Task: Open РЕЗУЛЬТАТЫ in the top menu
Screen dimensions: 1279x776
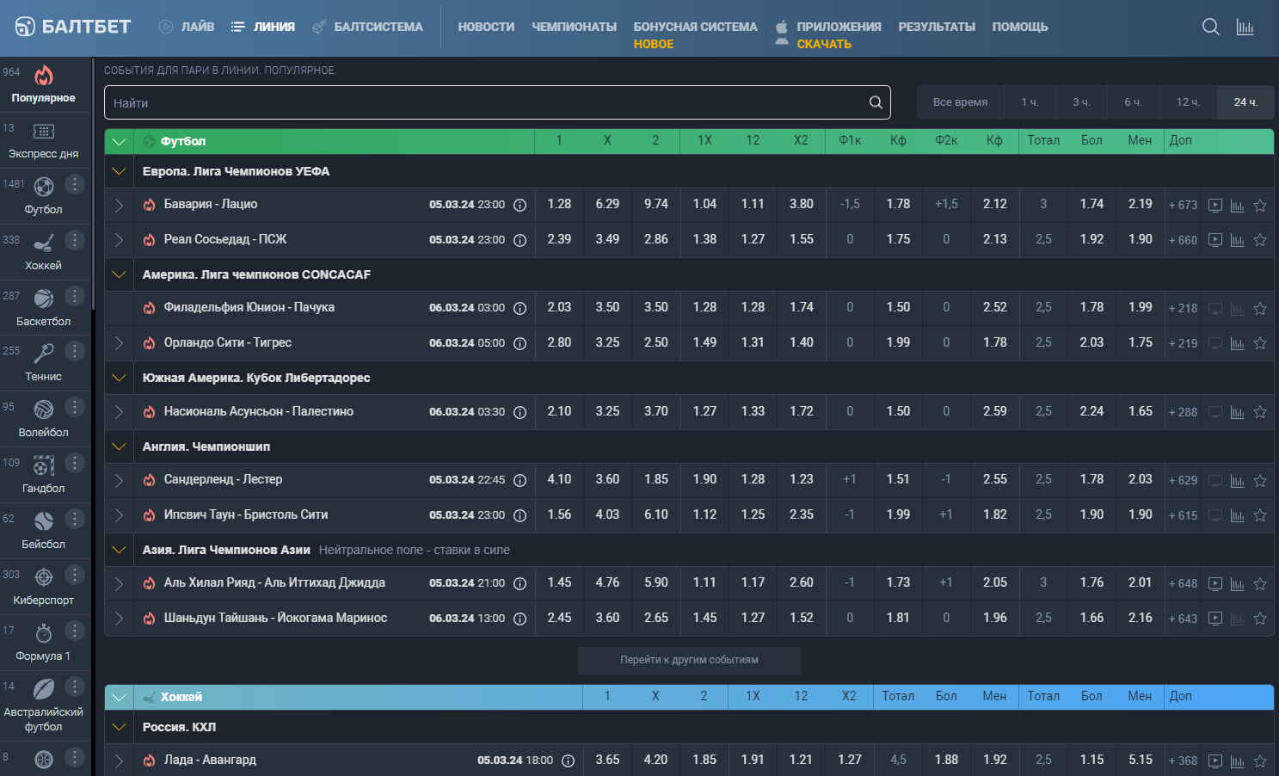Action: tap(937, 27)
